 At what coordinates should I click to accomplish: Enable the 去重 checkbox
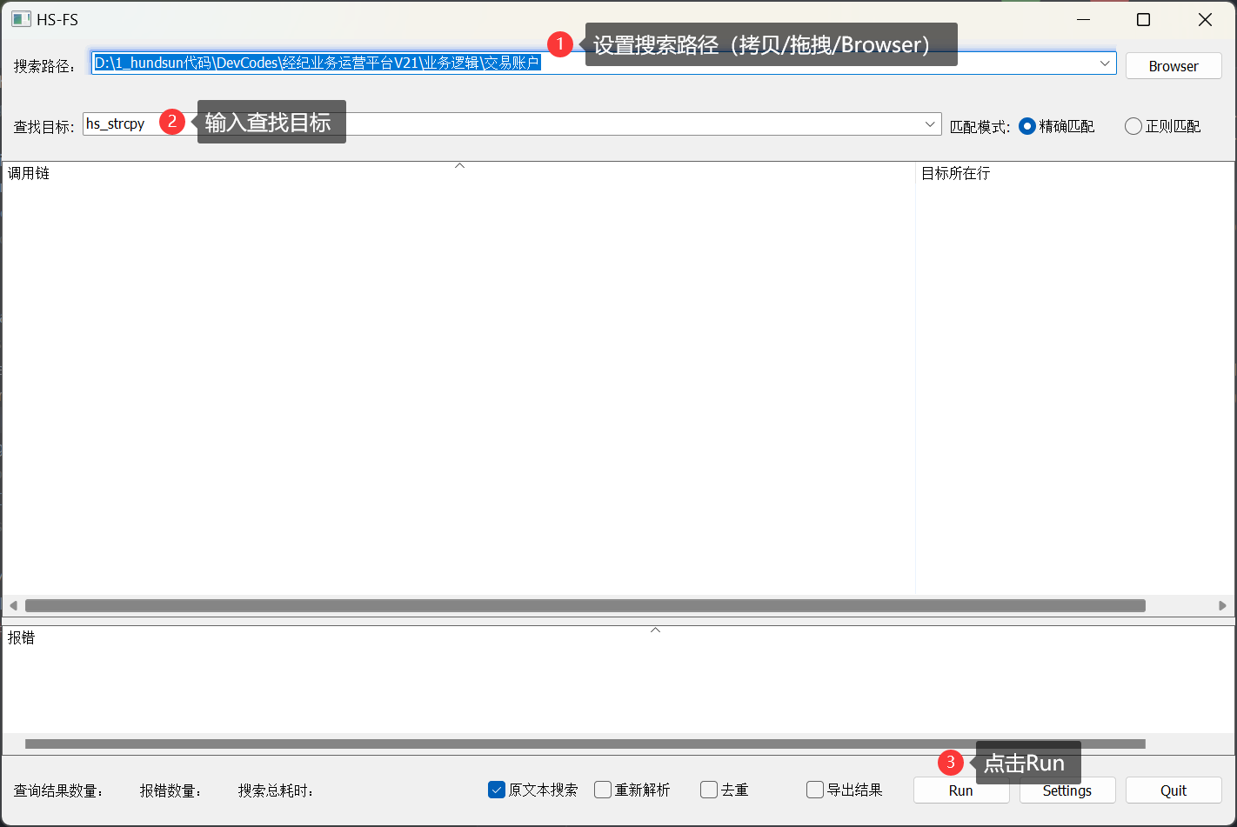coord(709,790)
